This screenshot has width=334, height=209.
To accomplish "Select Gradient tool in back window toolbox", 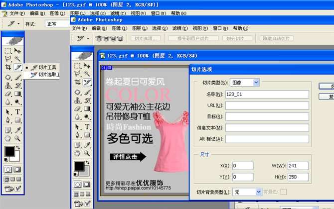I will pos(17,94).
